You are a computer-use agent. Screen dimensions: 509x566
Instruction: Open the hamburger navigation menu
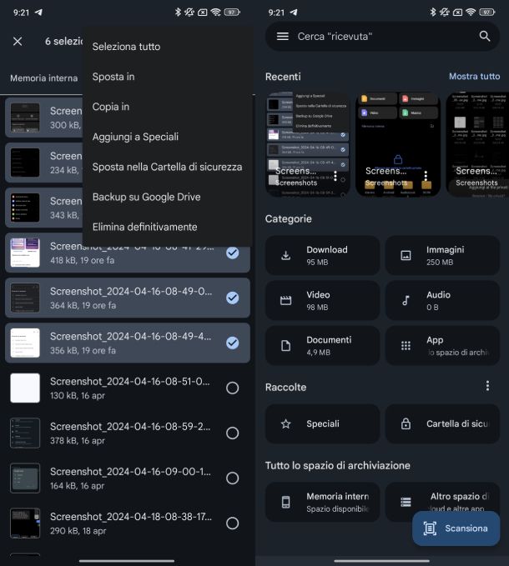click(283, 36)
